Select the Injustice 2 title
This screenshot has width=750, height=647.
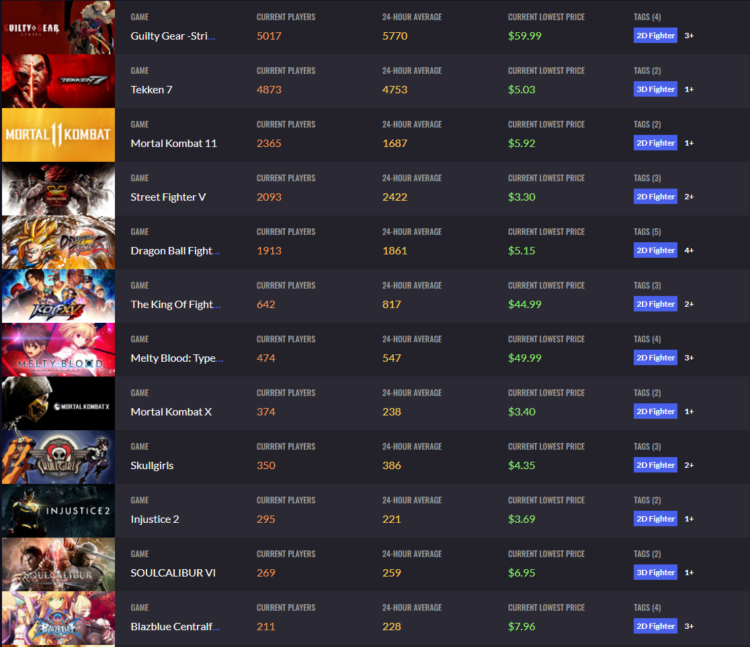(x=155, y=519)
